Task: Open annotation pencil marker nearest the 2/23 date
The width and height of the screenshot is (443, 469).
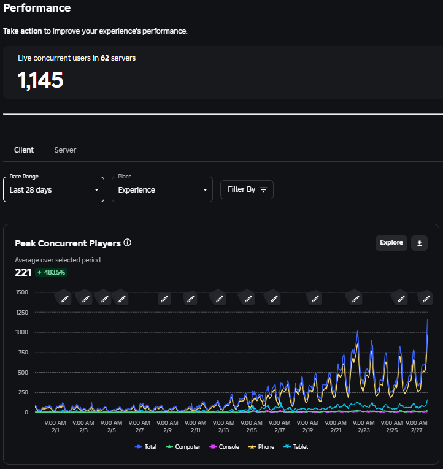Action: 356,299
